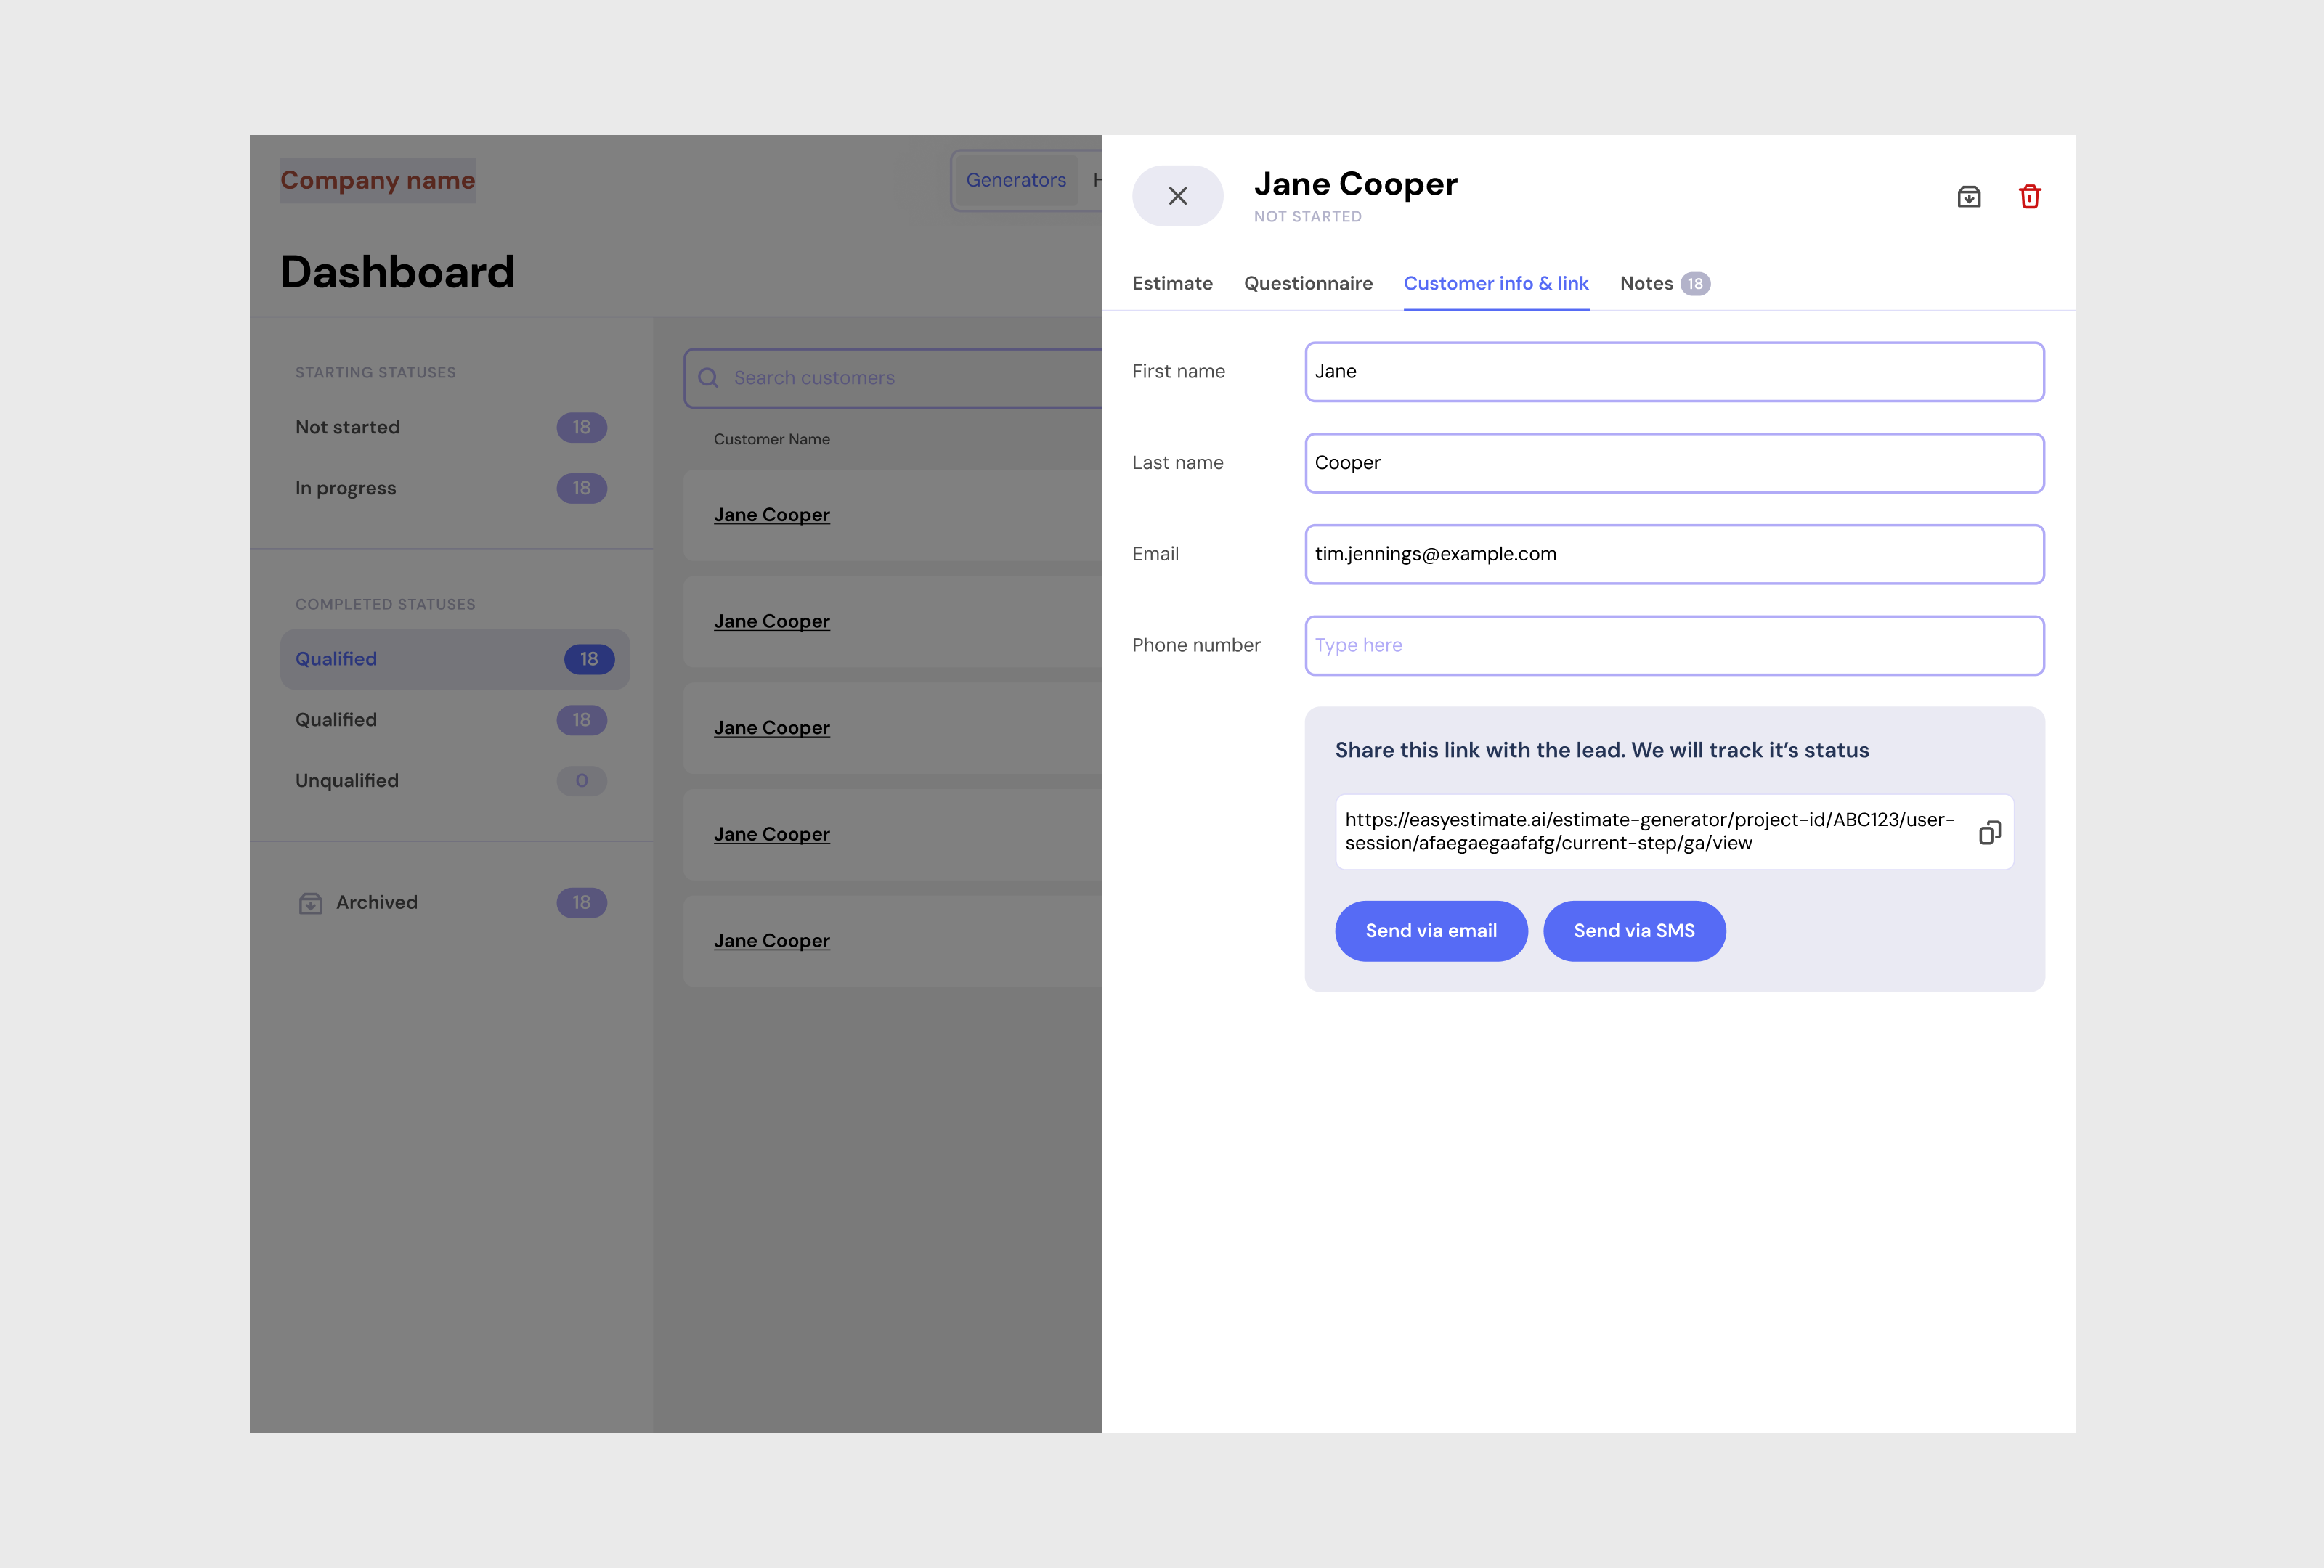Copy the share link with copy icon
This screenshot has height=1568, width=2324.
coord(1989,833)
